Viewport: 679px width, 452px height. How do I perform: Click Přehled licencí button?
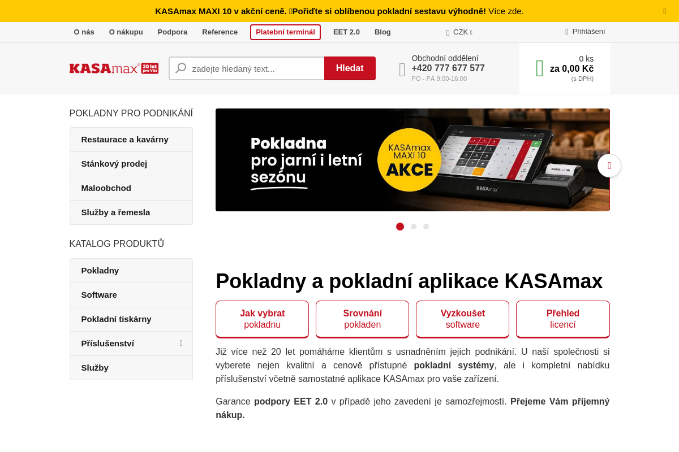pyautogui.click(x=563, y=319)
